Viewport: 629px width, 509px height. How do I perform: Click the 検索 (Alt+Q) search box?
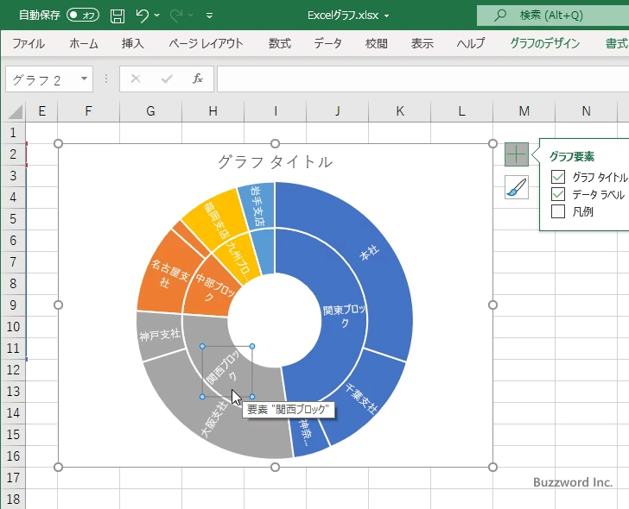pyautogui.click(x=553, y=16)
